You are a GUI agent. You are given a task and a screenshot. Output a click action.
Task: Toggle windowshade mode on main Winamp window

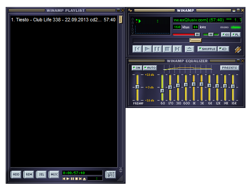pyautogui.click(x=238, y=10)
